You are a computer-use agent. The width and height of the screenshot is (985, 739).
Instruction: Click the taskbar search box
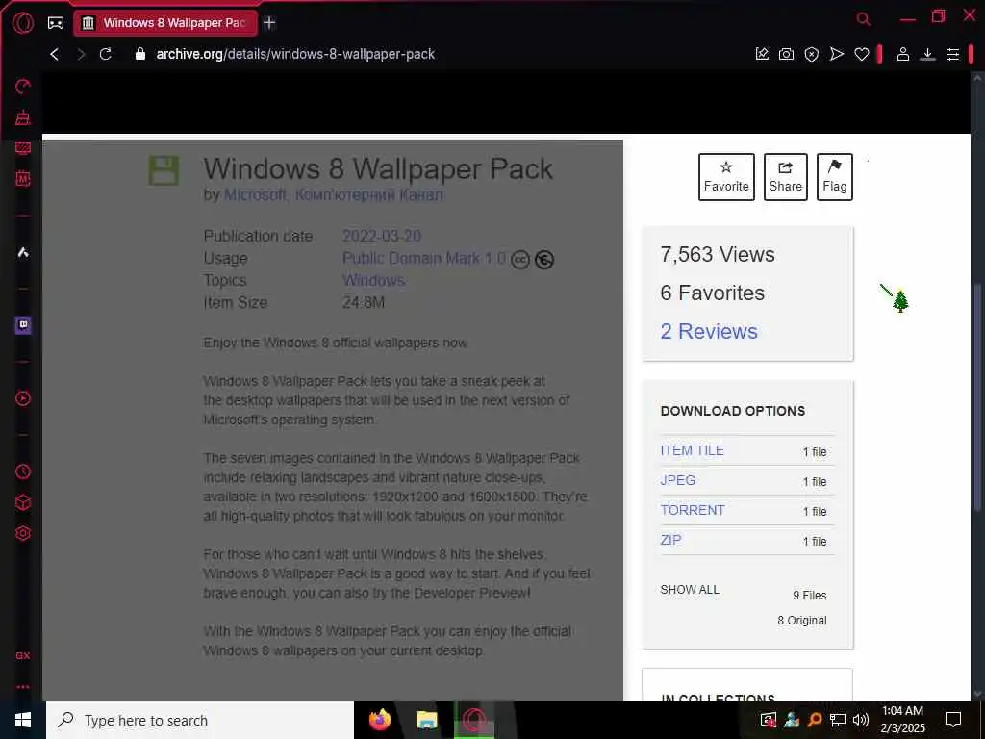(x=200, y=720)
